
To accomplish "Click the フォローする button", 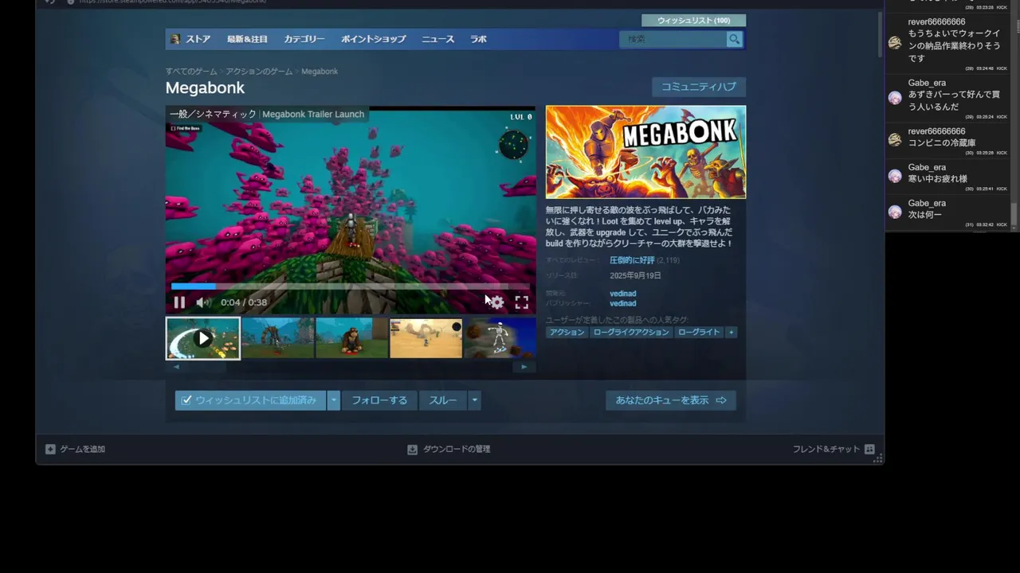I will [379, 400].
